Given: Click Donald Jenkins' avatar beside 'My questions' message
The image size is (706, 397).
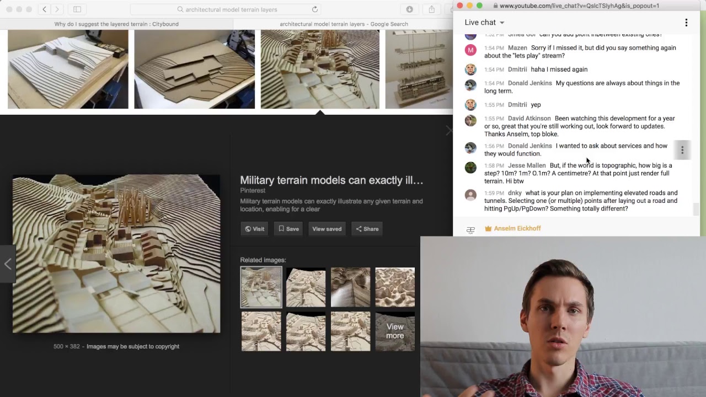Looking at the screenshot, I should click(470, 85).
